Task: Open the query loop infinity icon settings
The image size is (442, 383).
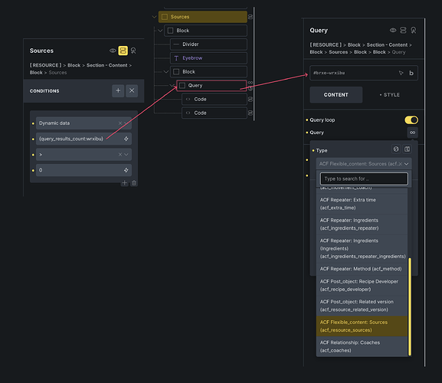Action: click(x=412, y=133)
